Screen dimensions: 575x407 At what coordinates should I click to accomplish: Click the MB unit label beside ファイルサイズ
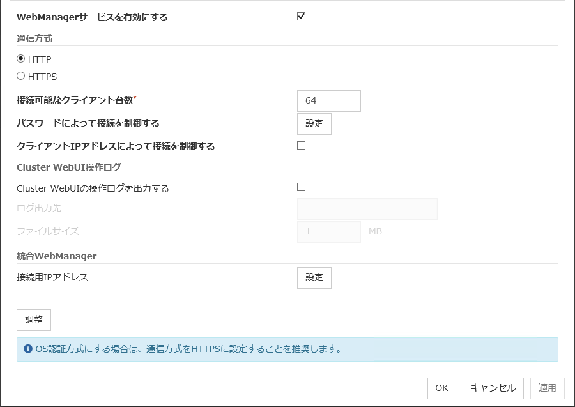pyautogui.click(x=375, y=231)
